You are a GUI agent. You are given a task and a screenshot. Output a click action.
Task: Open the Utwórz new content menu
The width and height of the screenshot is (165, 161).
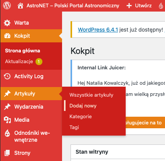pos(143,6)
